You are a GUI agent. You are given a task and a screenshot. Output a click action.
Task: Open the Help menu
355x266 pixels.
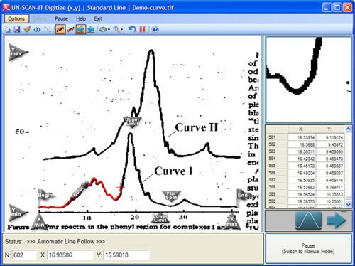coord(81,18)
